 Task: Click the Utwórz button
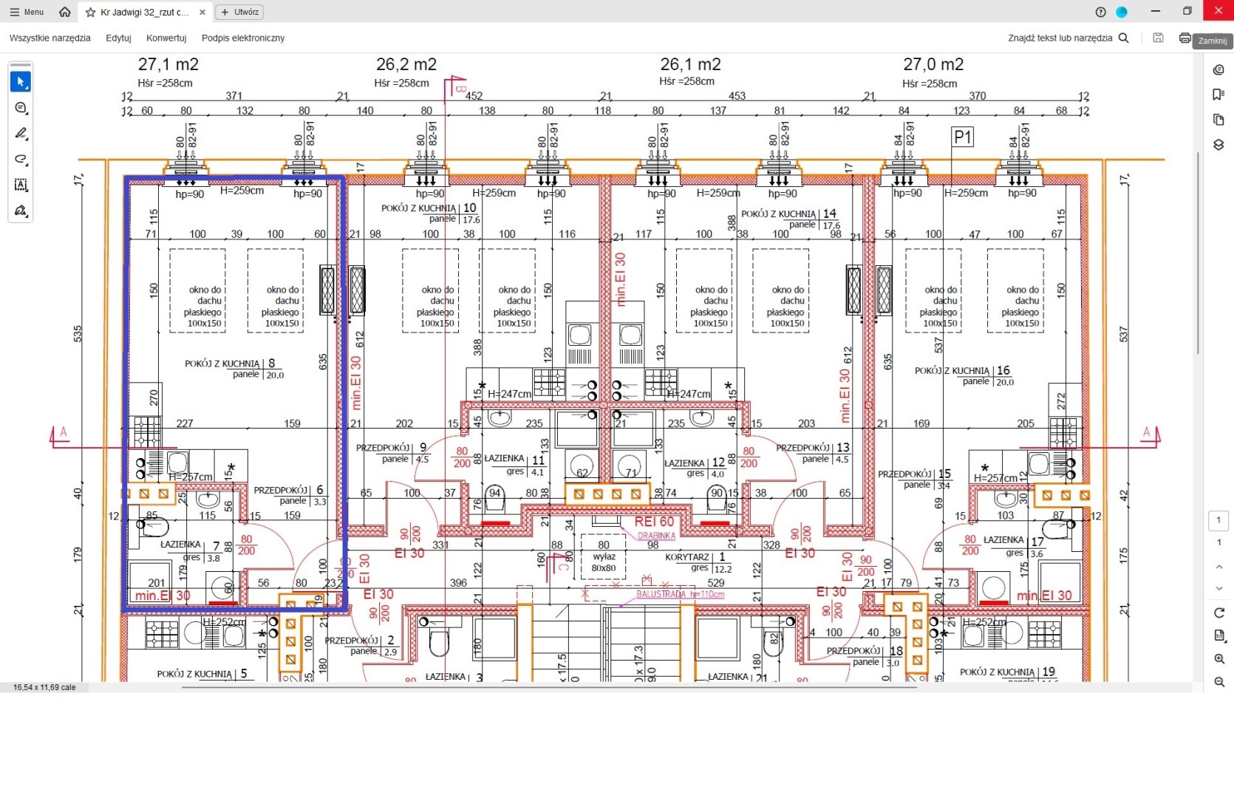(239, 13)
